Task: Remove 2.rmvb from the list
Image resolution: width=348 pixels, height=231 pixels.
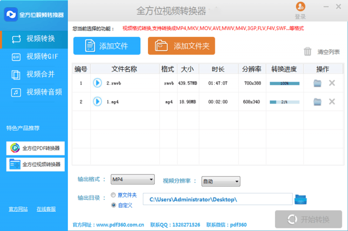Action: point(332,83)
